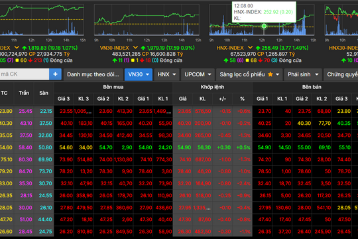Click the Bên mua Giá 3 header
Viewport: 358px width, 239px height.
tap(64, 99)
